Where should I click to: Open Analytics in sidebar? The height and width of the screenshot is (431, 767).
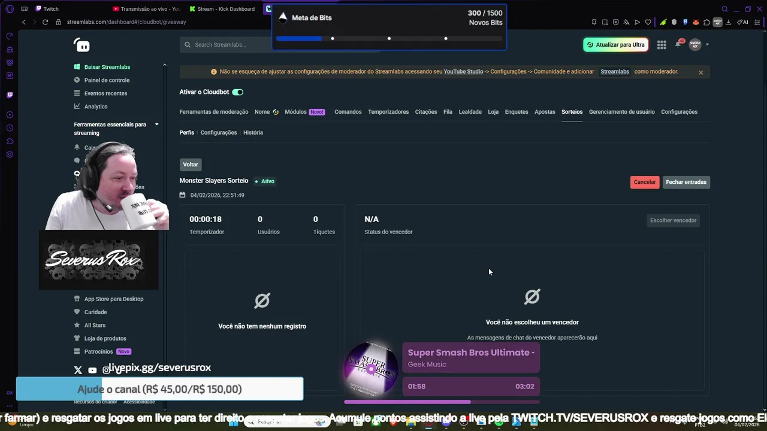tap(96, 107)
